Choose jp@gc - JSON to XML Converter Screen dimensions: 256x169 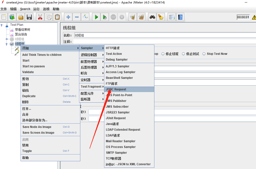[x=129, y=164]
